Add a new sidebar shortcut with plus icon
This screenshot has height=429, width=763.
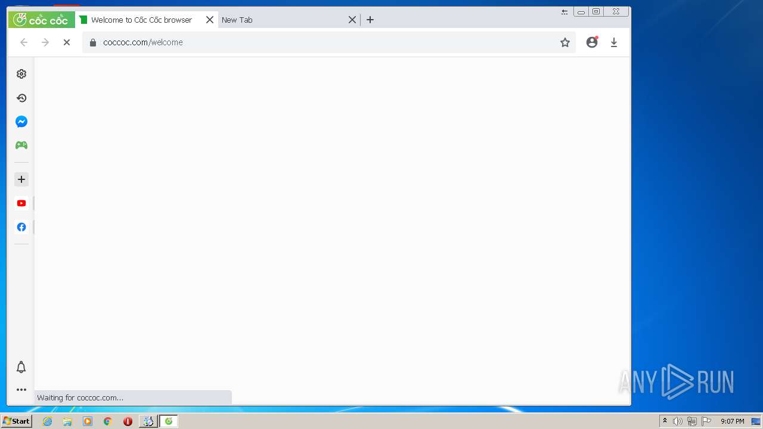[x=21, y=179]
